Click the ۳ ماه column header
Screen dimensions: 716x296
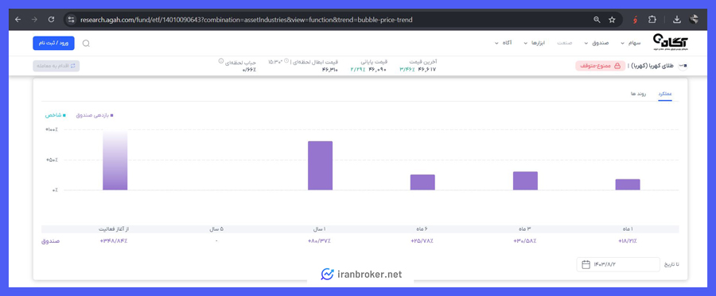coord(525,229)
